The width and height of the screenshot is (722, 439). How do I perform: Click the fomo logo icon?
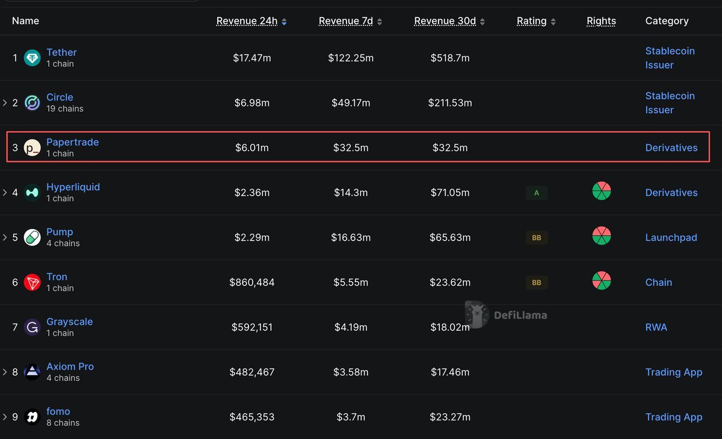click(32, 417)
